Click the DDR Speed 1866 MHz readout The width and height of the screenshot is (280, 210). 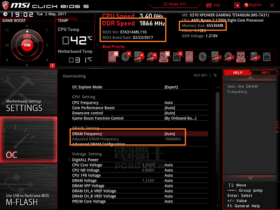(x=133, y=23)
